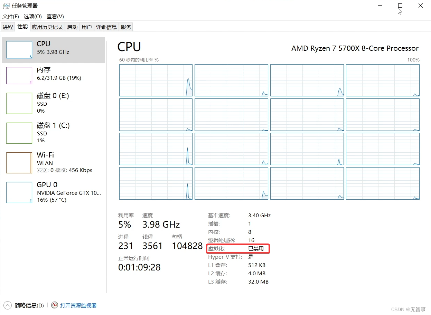This screenshot has height=315, width=431.
Task: Open the 启动 (Startup) tab
Action: (72, 27)
